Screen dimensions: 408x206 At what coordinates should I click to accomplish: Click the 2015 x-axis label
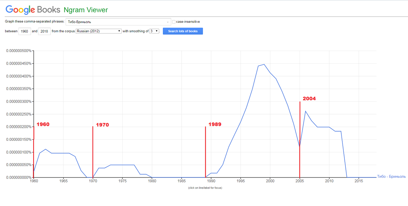[359, 182]
